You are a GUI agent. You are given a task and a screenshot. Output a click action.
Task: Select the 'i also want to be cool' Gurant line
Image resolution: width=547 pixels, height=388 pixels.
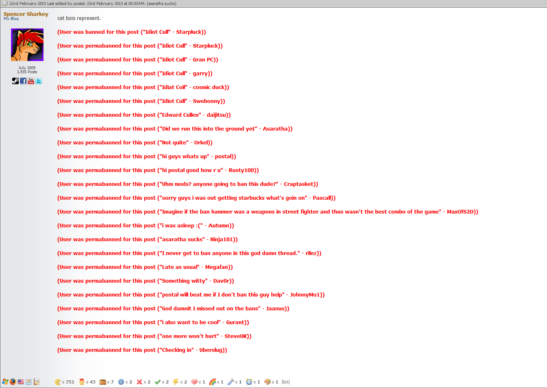coord(153,323)
